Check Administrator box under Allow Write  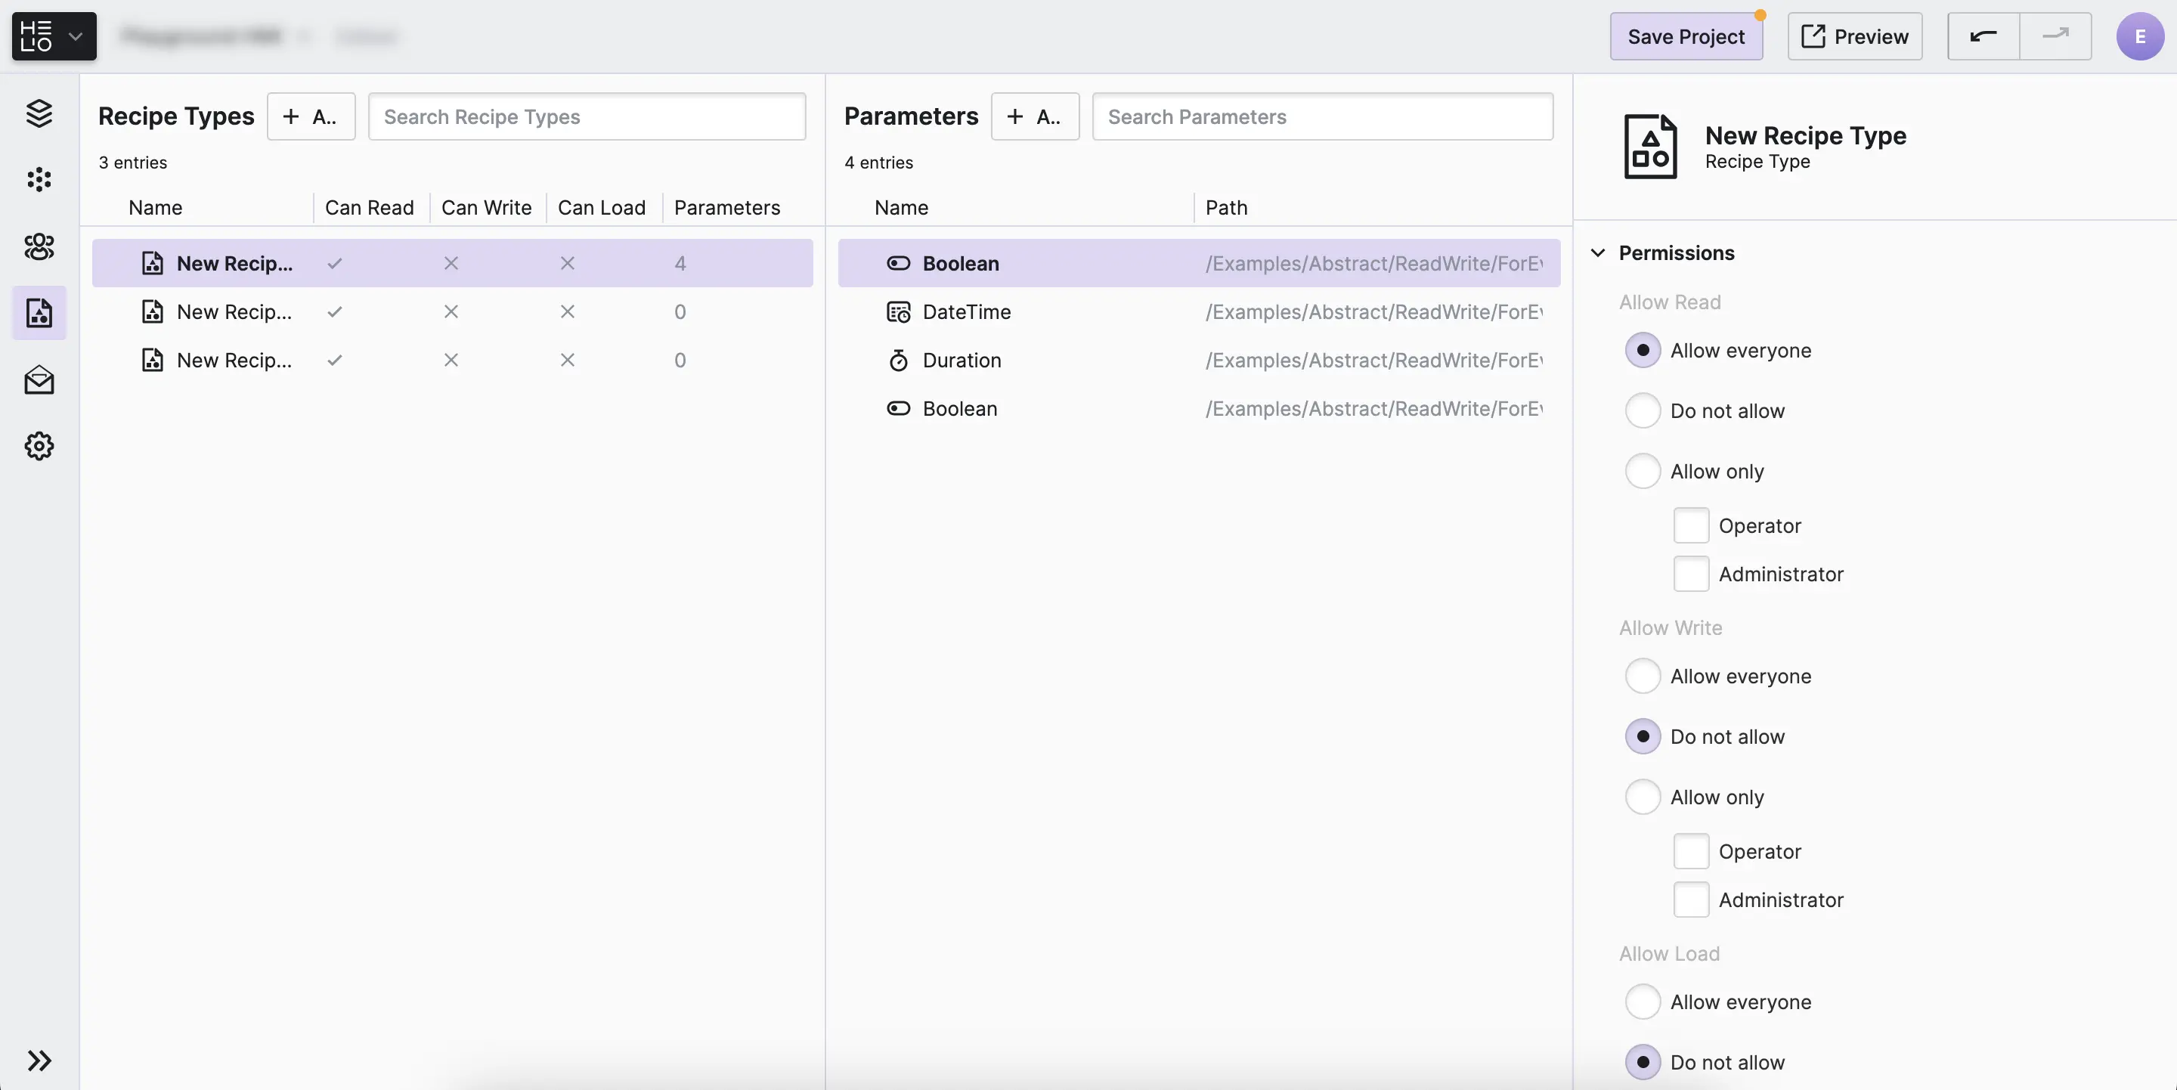click(1691, 900)
